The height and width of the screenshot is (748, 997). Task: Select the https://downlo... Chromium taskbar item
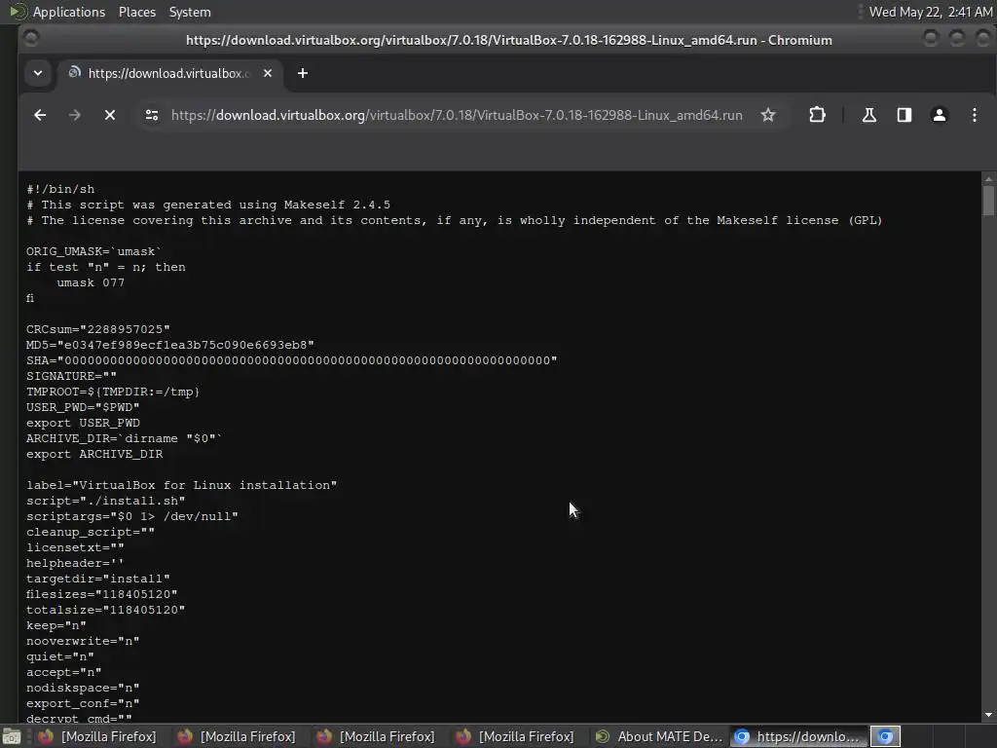click(x=798, y=736)
